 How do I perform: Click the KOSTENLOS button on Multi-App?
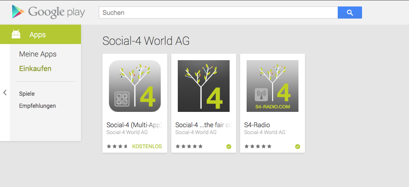(147, 147)
